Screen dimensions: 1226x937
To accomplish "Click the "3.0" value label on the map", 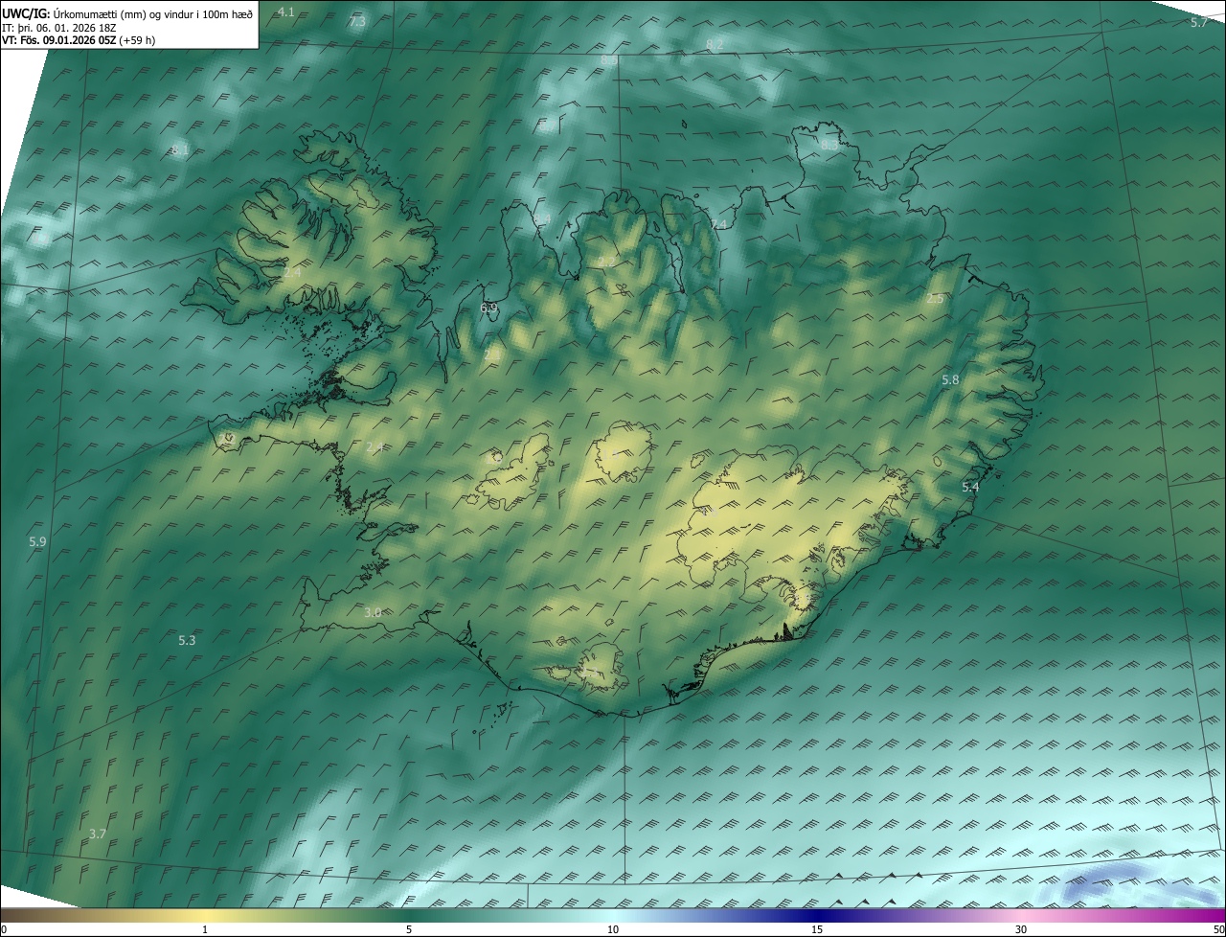I will pyautogui.click(x=373, y=612).
